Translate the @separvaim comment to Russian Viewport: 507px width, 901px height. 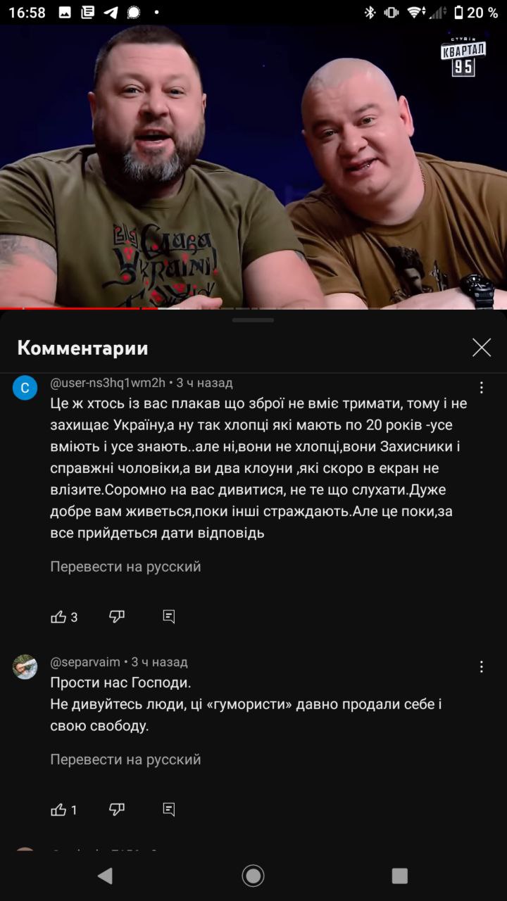coord(125,760)
